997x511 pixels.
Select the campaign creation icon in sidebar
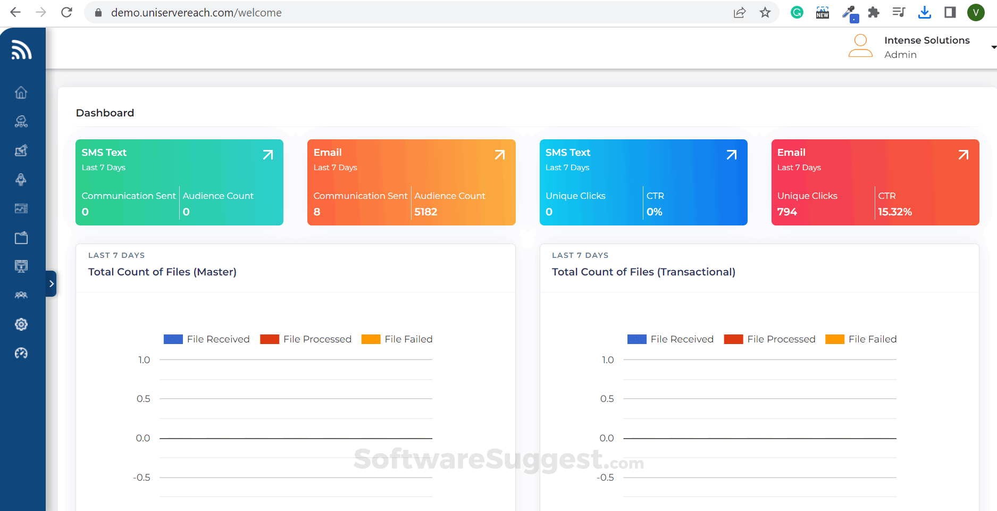[x=21, y=150]
